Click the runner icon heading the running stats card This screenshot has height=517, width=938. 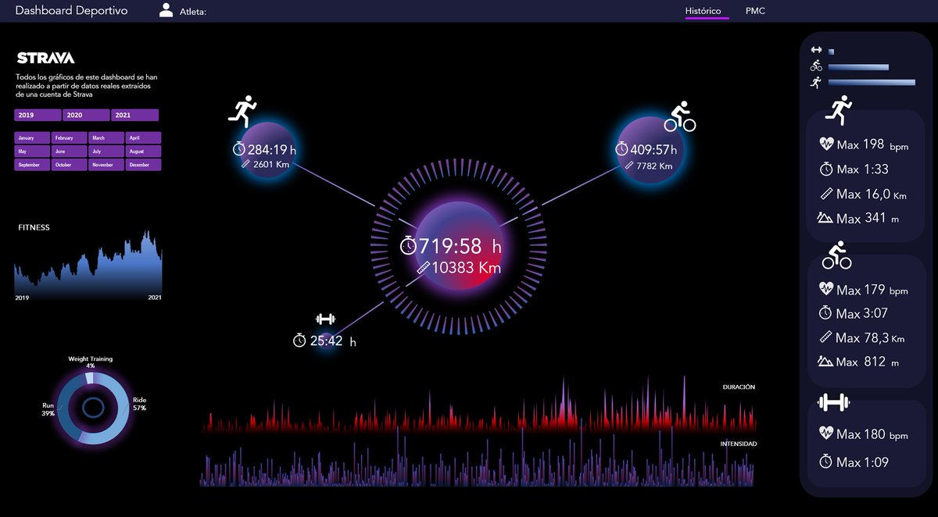839,110
